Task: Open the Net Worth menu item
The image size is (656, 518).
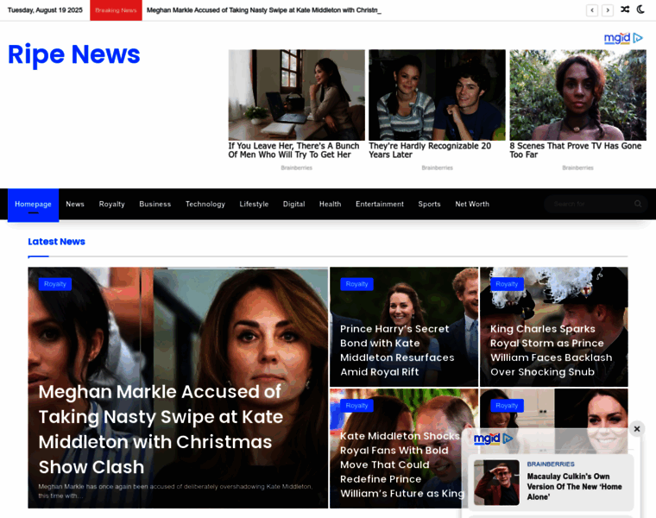Action: 472,205
